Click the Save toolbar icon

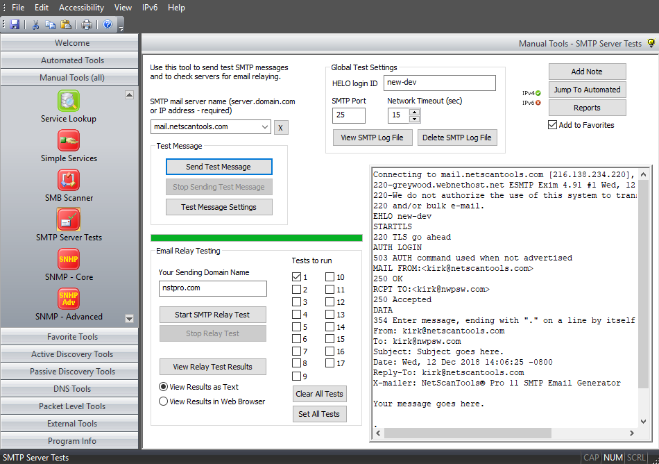point(15,24)
